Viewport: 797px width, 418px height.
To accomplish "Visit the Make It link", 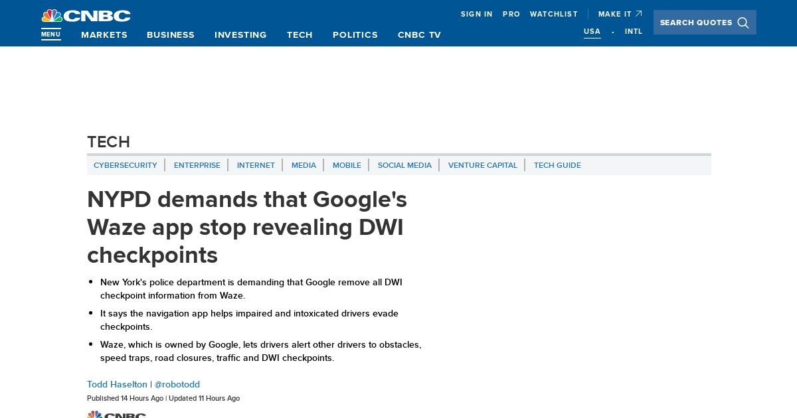I will (615, 14).
